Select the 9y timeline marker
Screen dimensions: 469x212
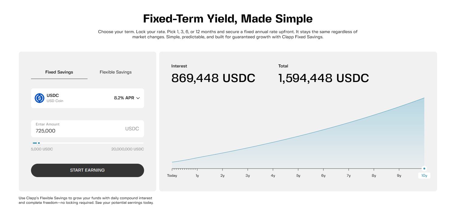click(399, 176)
